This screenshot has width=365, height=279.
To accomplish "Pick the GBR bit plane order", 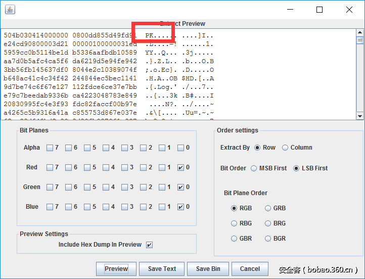I will [x=234, y=239].
